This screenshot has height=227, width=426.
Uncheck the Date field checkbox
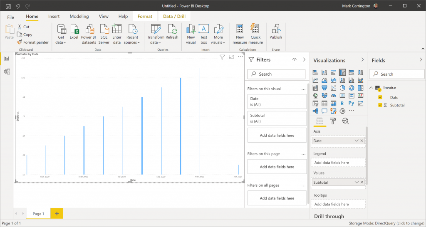coord(380,97)
